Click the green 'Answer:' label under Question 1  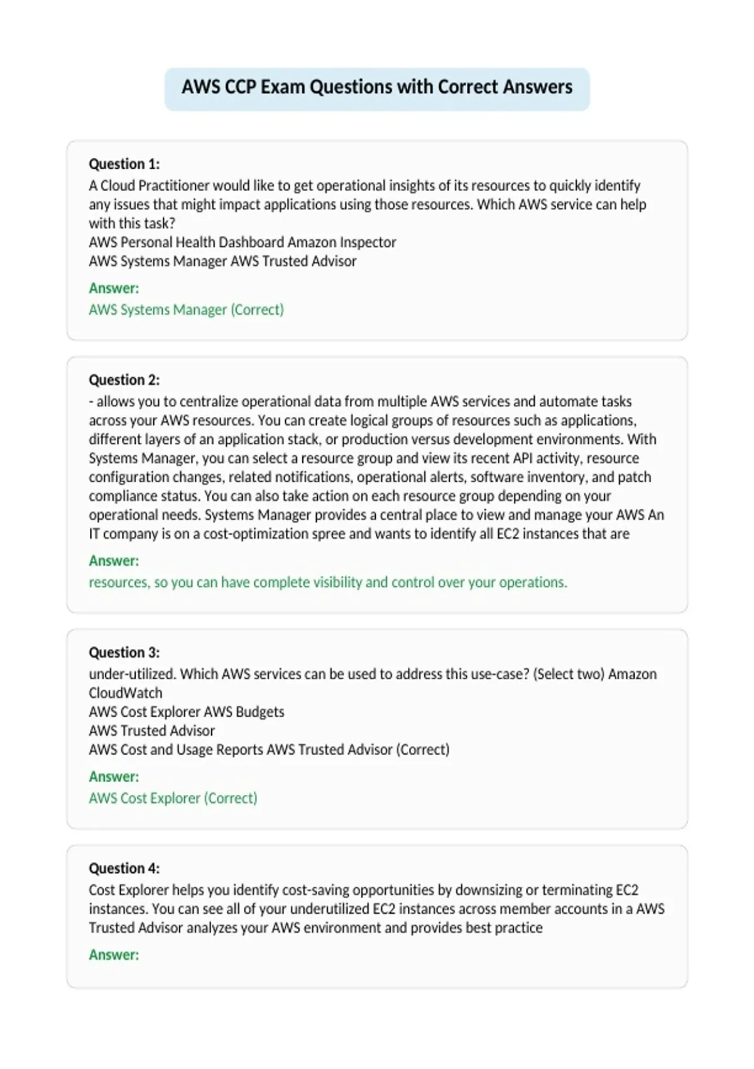[x=114, y=288]
